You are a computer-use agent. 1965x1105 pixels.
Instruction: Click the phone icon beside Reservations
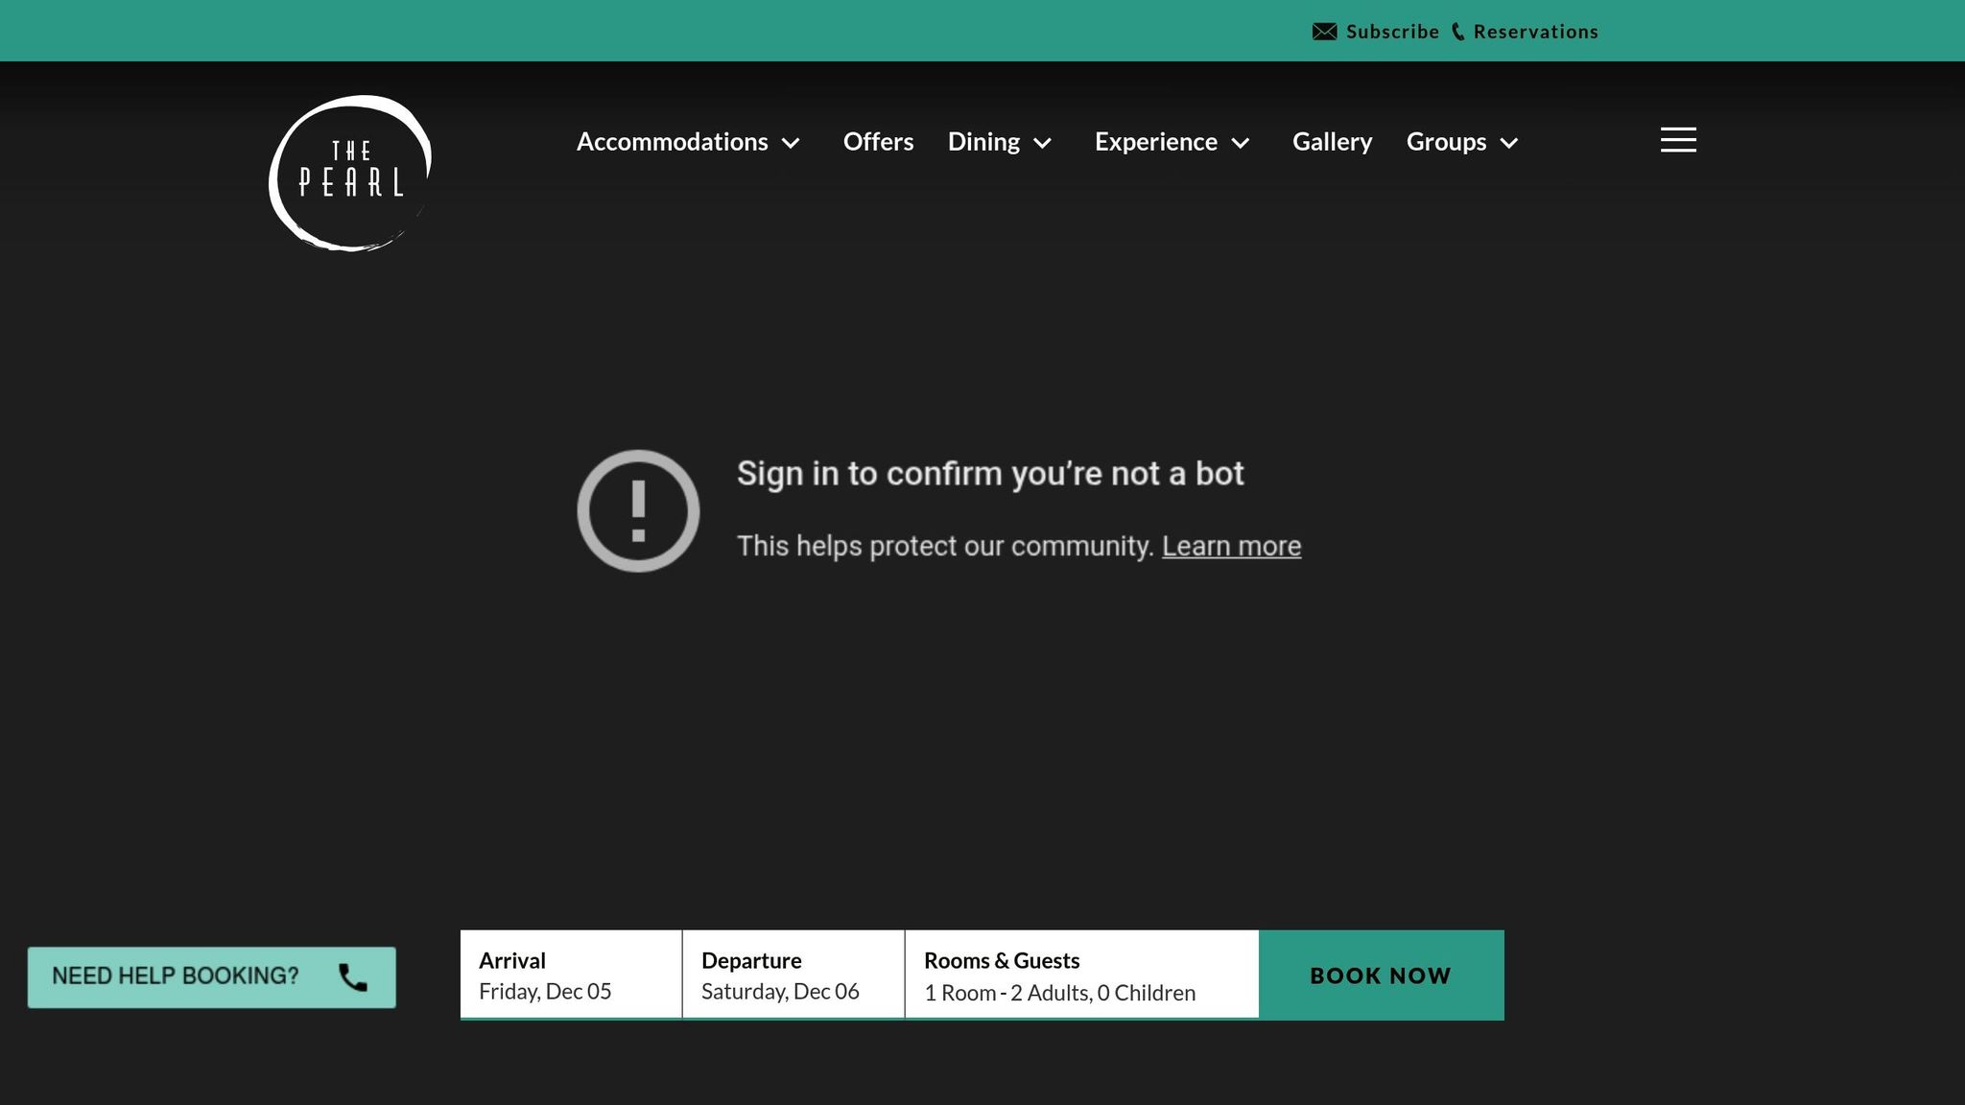click(x=1457, y=32)
